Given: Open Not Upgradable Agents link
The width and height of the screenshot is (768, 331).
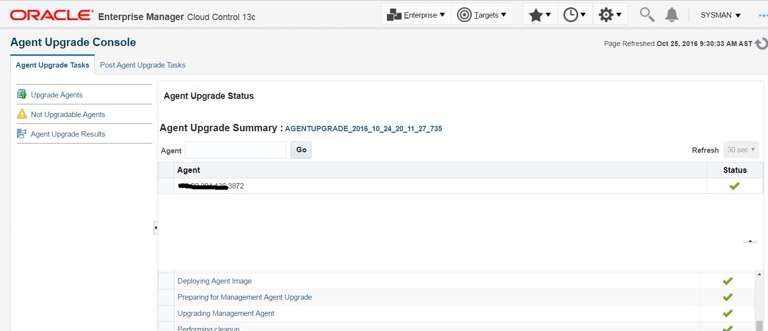Looking at the screenshot, I should 68,115.
